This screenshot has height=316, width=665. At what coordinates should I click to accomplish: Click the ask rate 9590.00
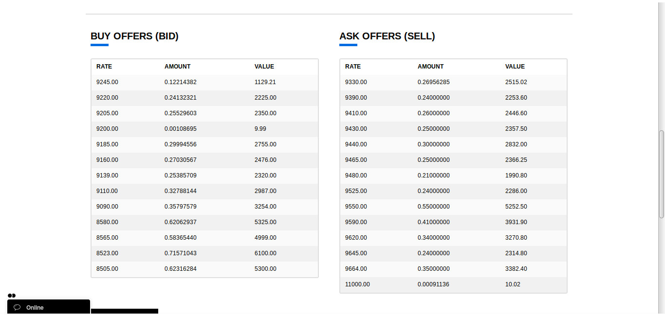pyautogui.click(x=356, y=222)
